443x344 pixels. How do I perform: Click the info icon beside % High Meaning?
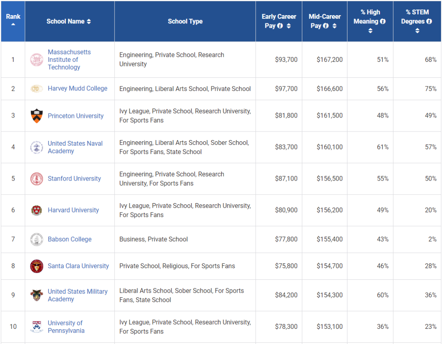click(383, 21)
